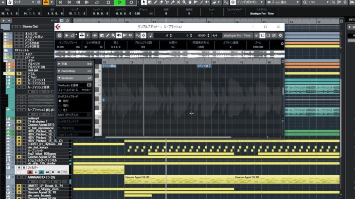Start playback with the green Play button
The width and height of the screenshot is (355, 199).
tap(120, 2)
